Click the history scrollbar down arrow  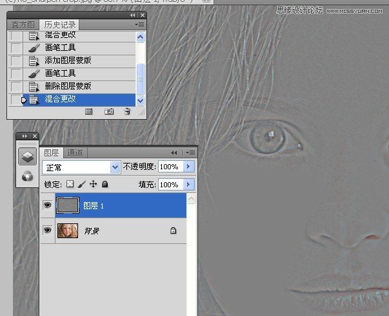coord(140,100)
